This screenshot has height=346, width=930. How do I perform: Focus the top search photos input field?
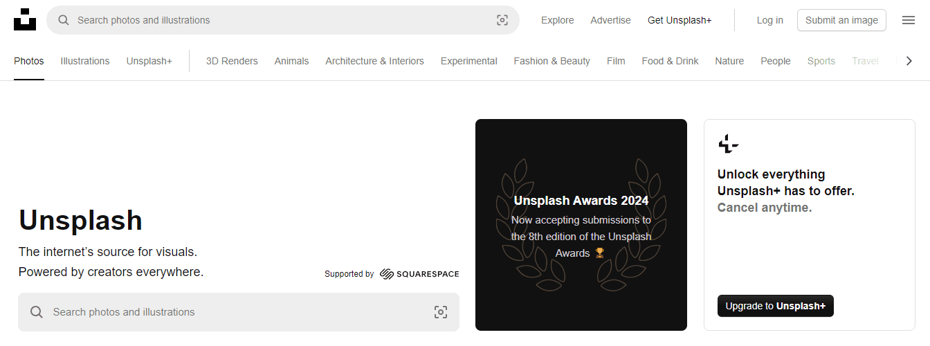(x=284, y=20)
